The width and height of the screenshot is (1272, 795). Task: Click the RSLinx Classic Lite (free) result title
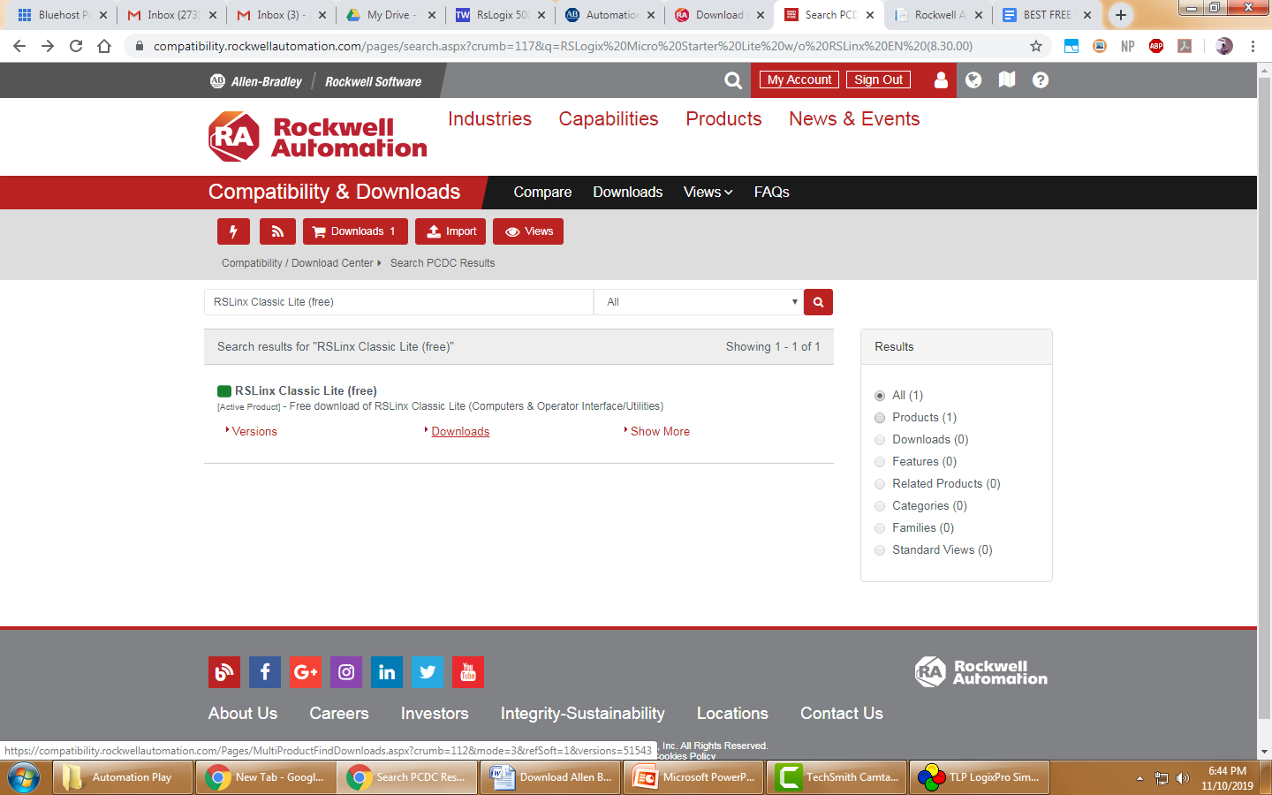(306, 390)
